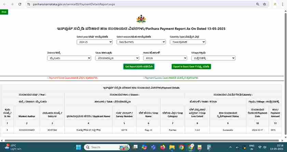This screenshot has height=152, width=287.
Task: Click the Payment Amount column header
Action: pos(275,113)
